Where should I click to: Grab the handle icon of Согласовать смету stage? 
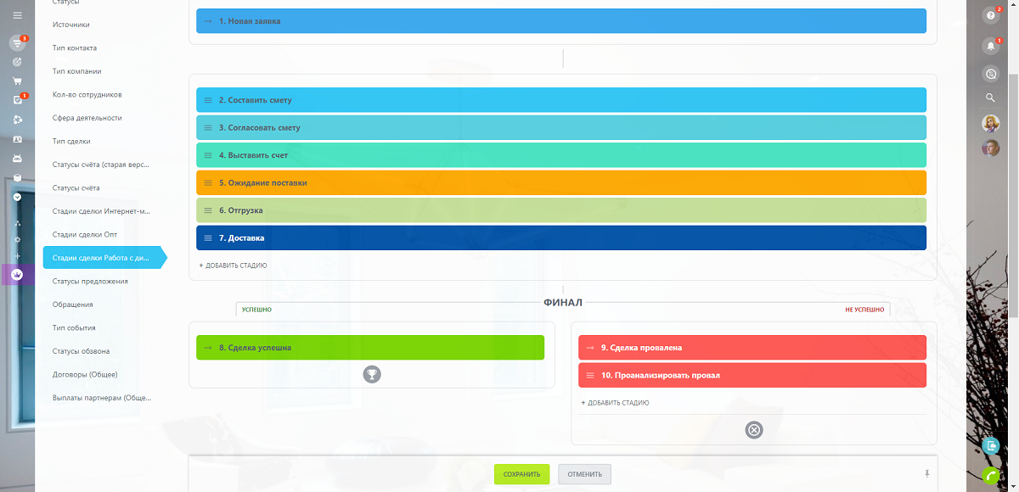208,128
